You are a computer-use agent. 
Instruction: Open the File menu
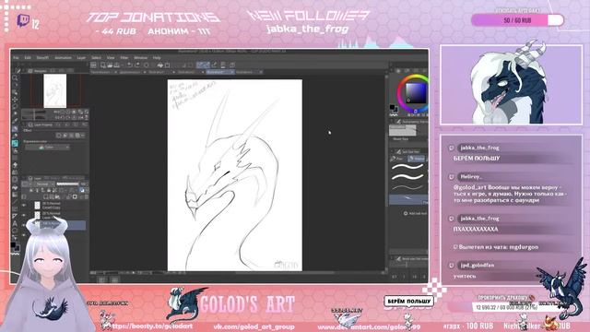point(17,58)
